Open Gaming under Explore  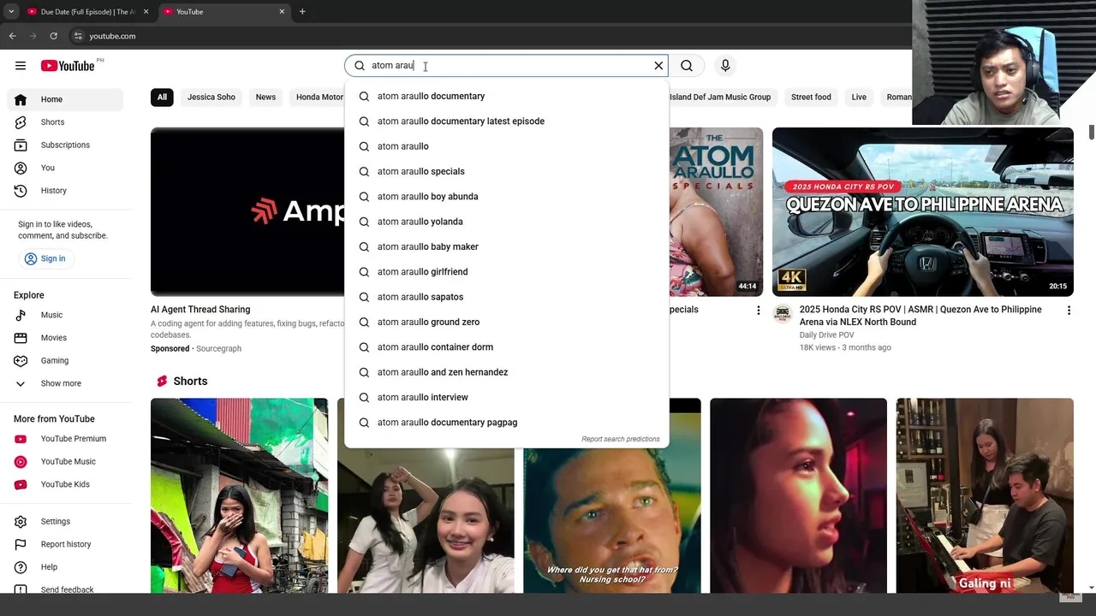[65, 361]
